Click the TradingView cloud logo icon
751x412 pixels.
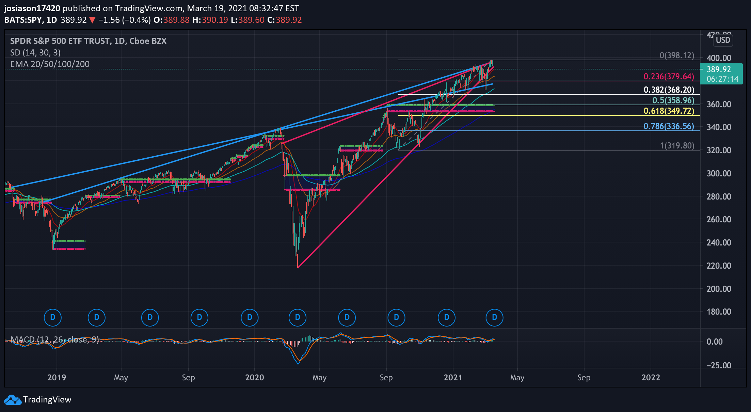click(13, 400)
